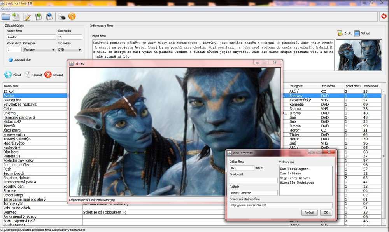
Task: Click the floppy disk with blue arrow icon
Action: coord(49,17)
